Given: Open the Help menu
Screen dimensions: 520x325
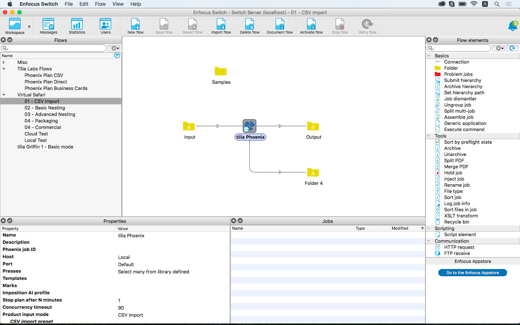Looking at the screenshot, I should click(x=136, y=4).
